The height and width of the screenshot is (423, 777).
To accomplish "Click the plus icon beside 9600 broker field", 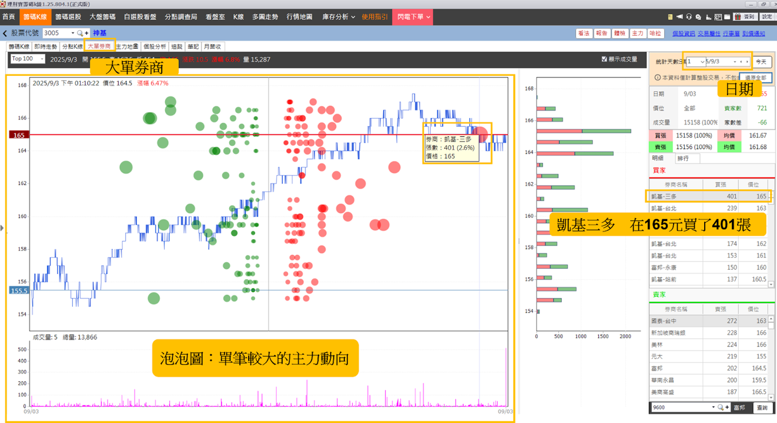I will 727,407.
